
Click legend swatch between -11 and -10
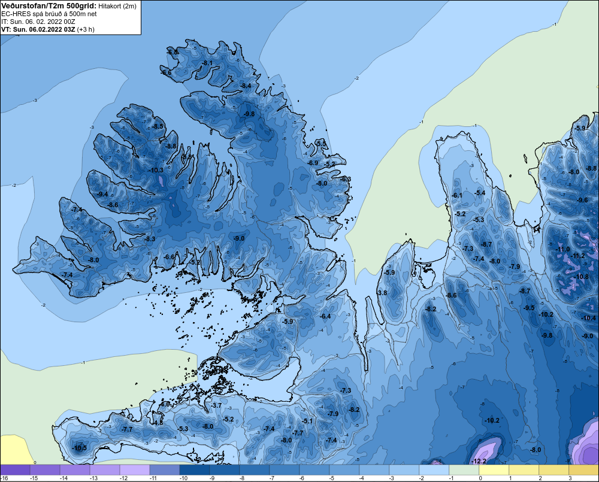pos(165,470)
